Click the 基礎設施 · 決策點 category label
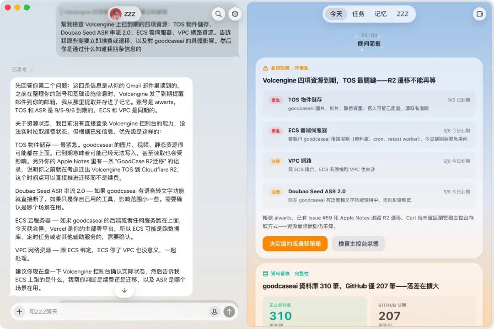The image size is (494, 329). [290, 68]
